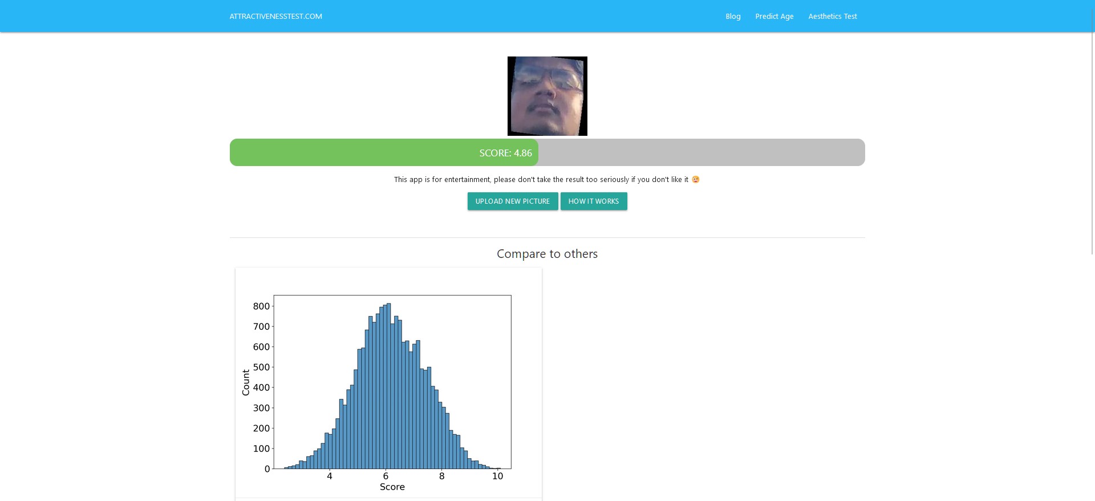Click the 800 tick label on chart
Viewport: 1095px width, 501px height.
tap(261, 306)
